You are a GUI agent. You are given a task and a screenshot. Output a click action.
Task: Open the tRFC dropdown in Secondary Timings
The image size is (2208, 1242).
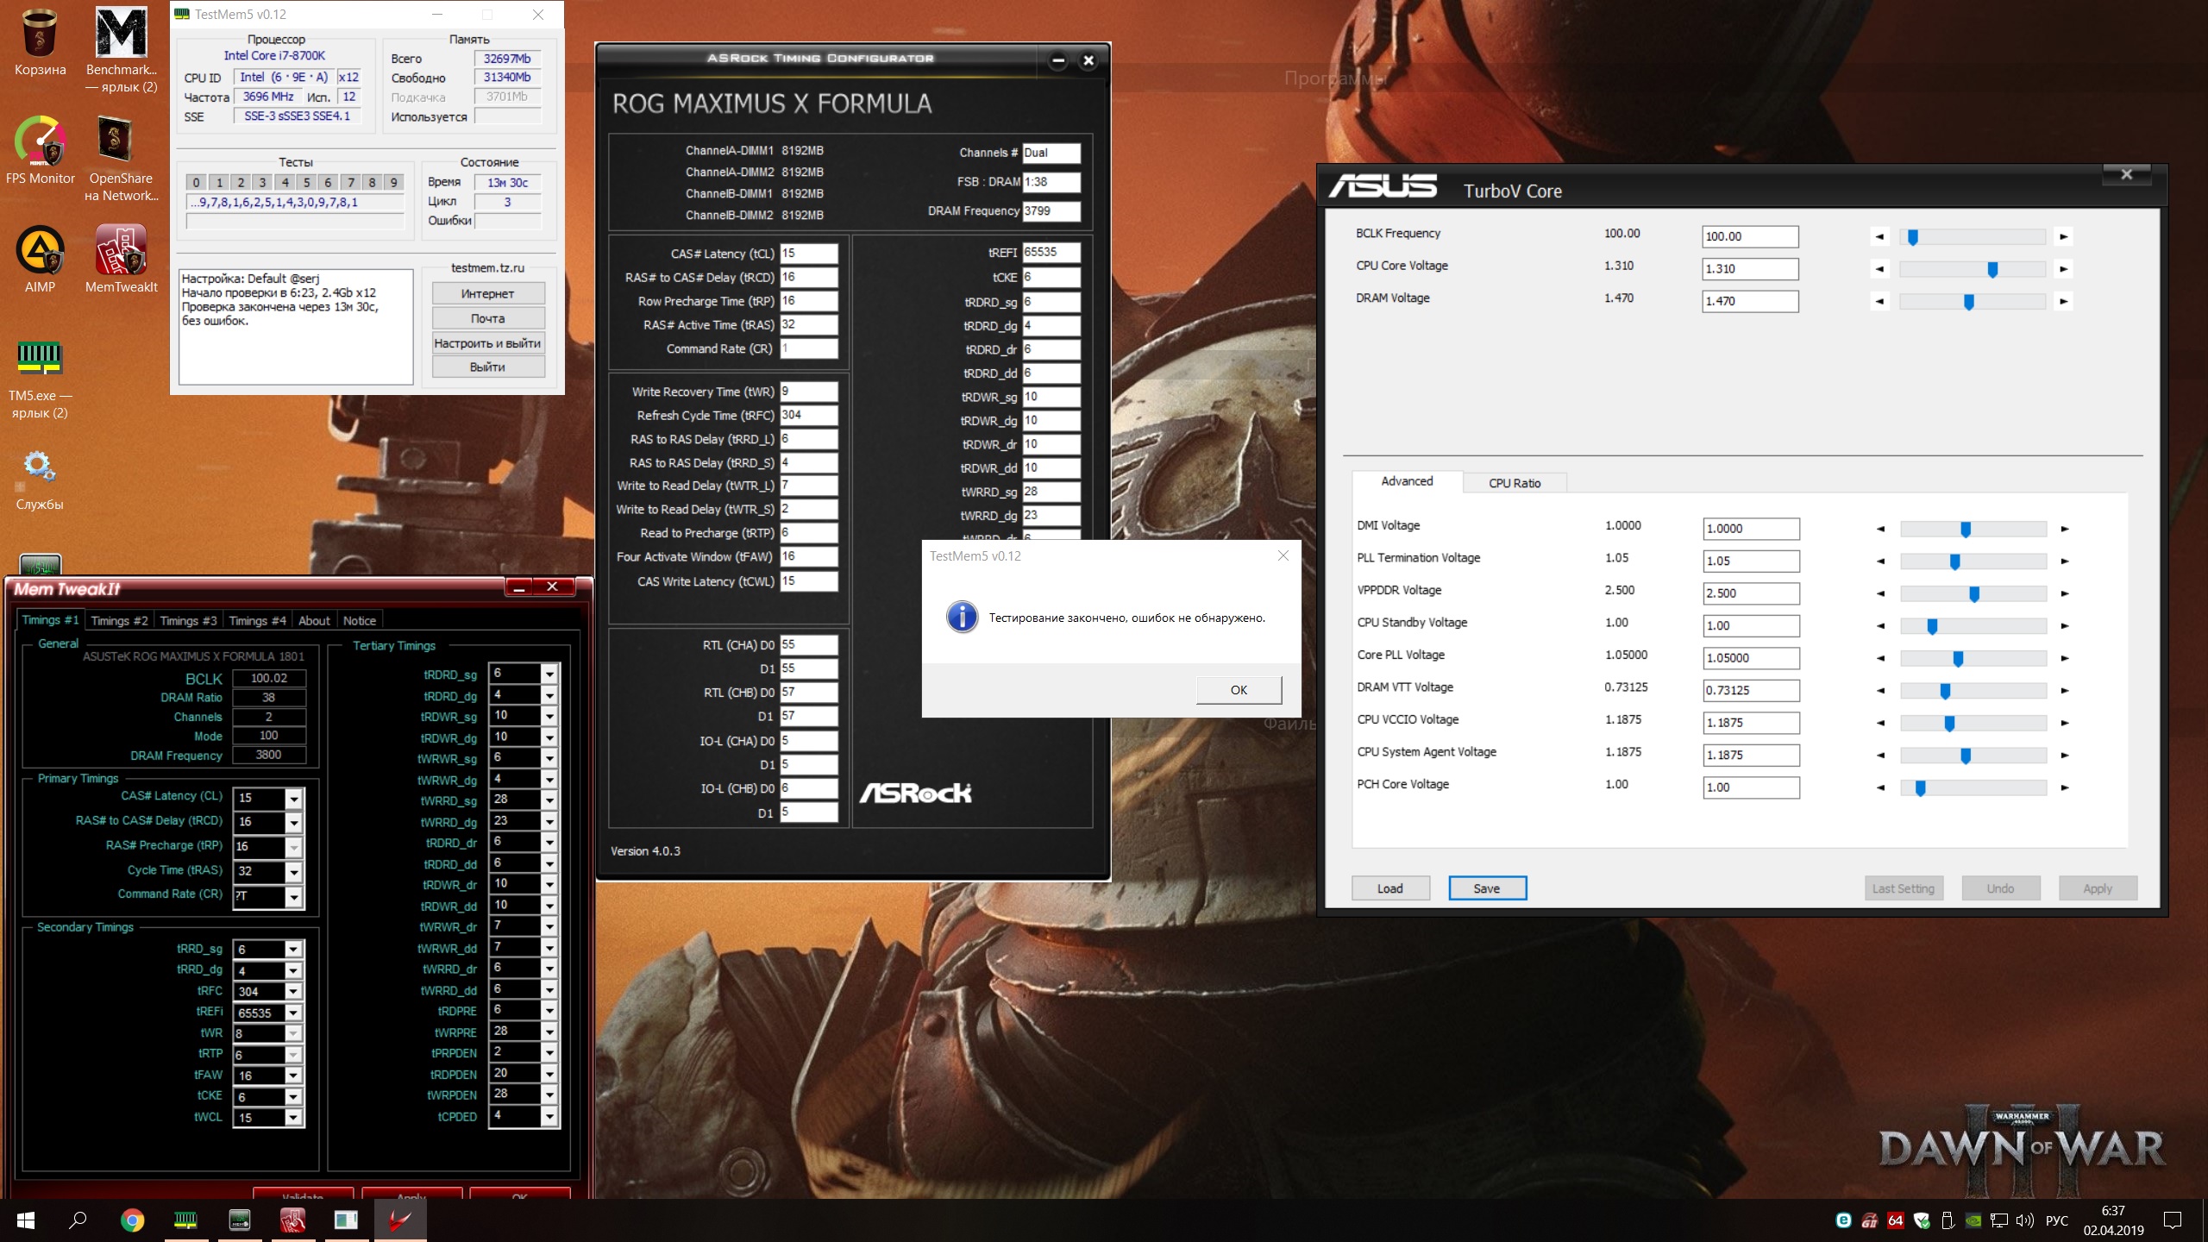click(x=294, y=992)
